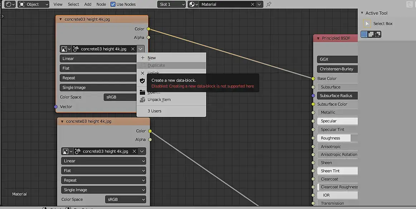This screenshot has height=209, width=416.
Task: Click Color output socket of top texture node
Action: 148,29
